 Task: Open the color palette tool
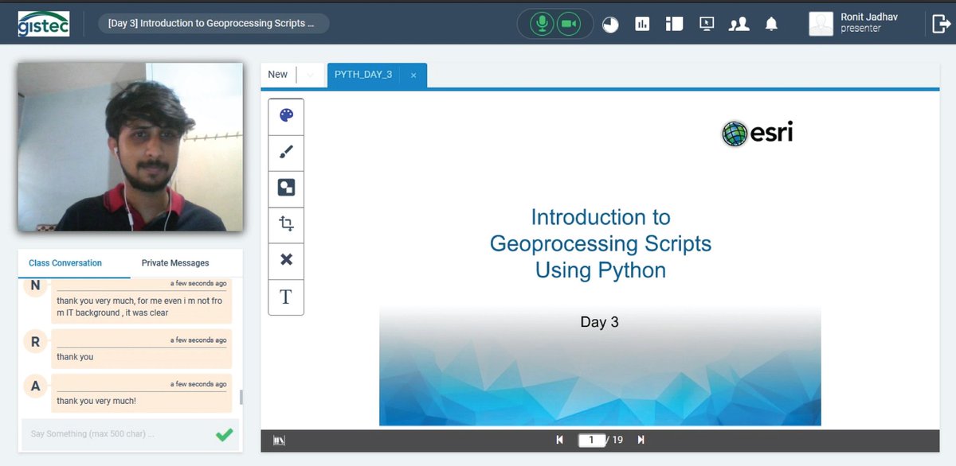click(x=286, y=116)
